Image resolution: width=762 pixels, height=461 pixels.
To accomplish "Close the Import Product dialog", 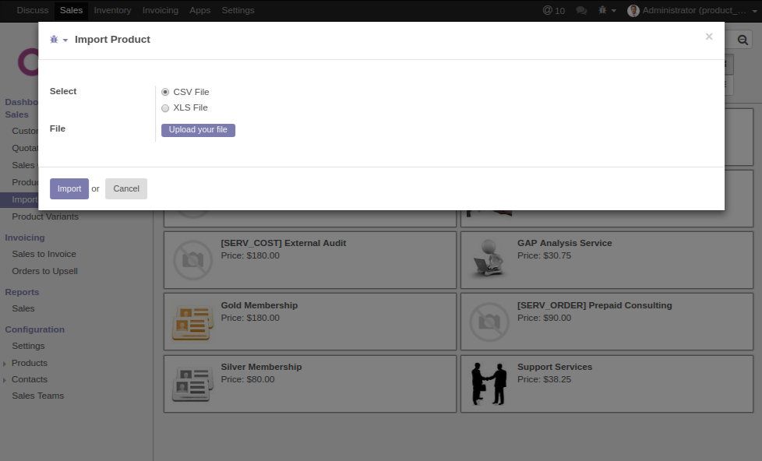I will (708, 37).
